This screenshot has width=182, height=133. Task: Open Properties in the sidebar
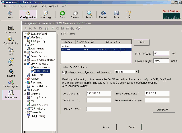click(11, 94)
